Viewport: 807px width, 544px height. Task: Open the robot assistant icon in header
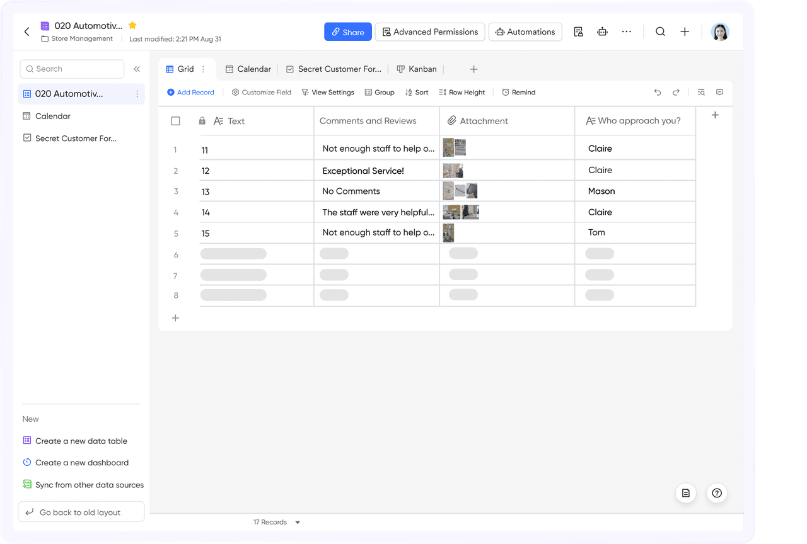(602, 31)
